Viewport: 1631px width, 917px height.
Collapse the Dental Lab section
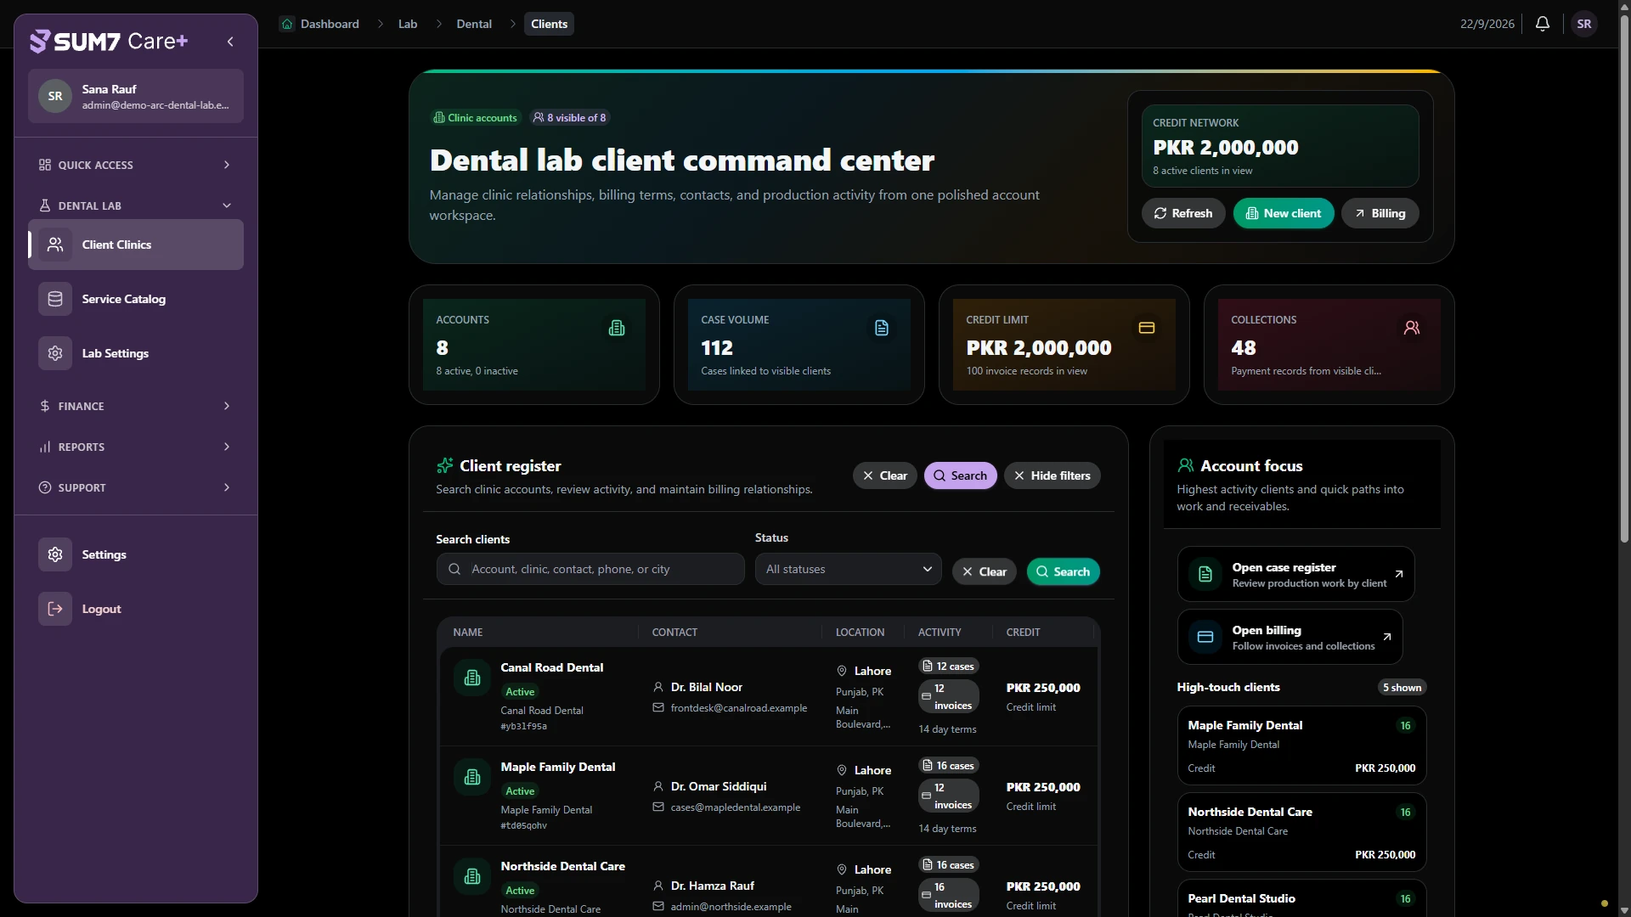(136, 205)
